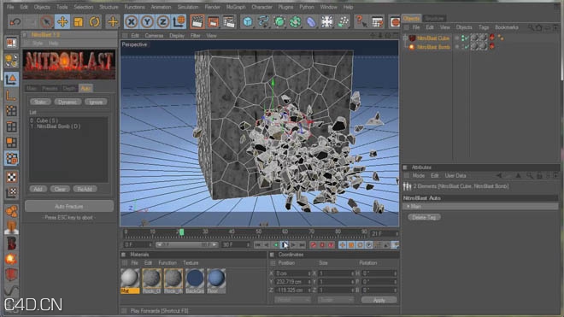This screenshot has height=317, width=564.
Task: Toggle Z axis lock
Action: coord(163,22)
